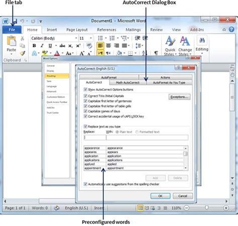Click the zoom slider handle
This screenshot has height=226, width=238.
[x=207, y=207]
